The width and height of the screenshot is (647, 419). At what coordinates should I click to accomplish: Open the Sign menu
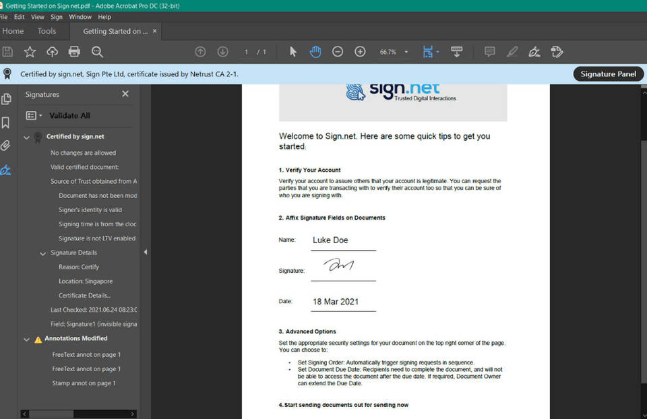pyautogui.click(x=57, y=17)
